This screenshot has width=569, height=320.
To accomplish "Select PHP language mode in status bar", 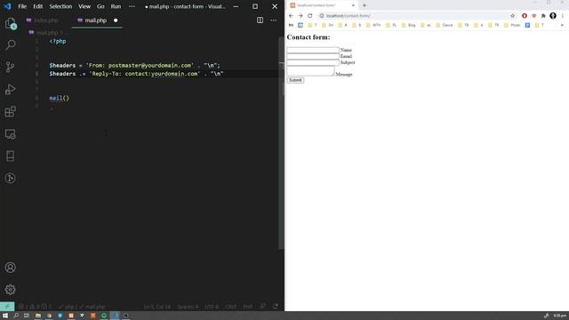I will click(248, 307).
